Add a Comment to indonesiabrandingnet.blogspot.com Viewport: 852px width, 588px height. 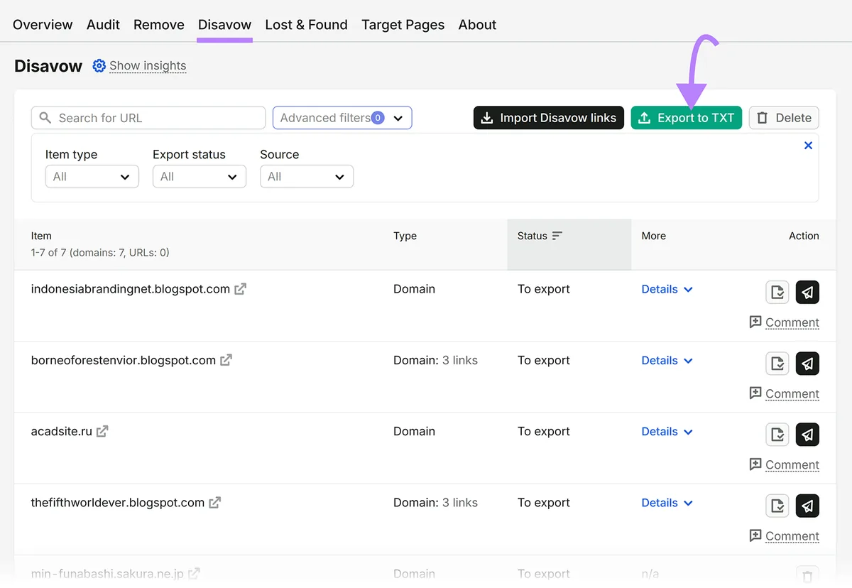tap(785, 322)
